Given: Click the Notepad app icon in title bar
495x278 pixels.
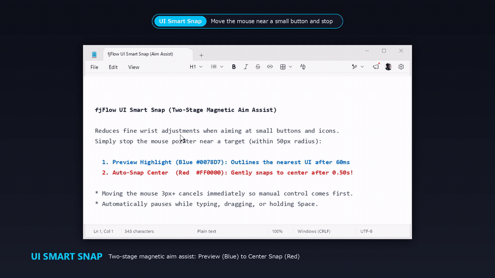Looking at the screenshot, I should coord(94,55).
